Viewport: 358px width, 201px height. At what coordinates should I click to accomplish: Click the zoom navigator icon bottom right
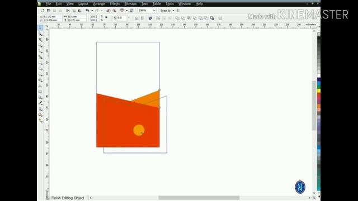coord(314,198)
